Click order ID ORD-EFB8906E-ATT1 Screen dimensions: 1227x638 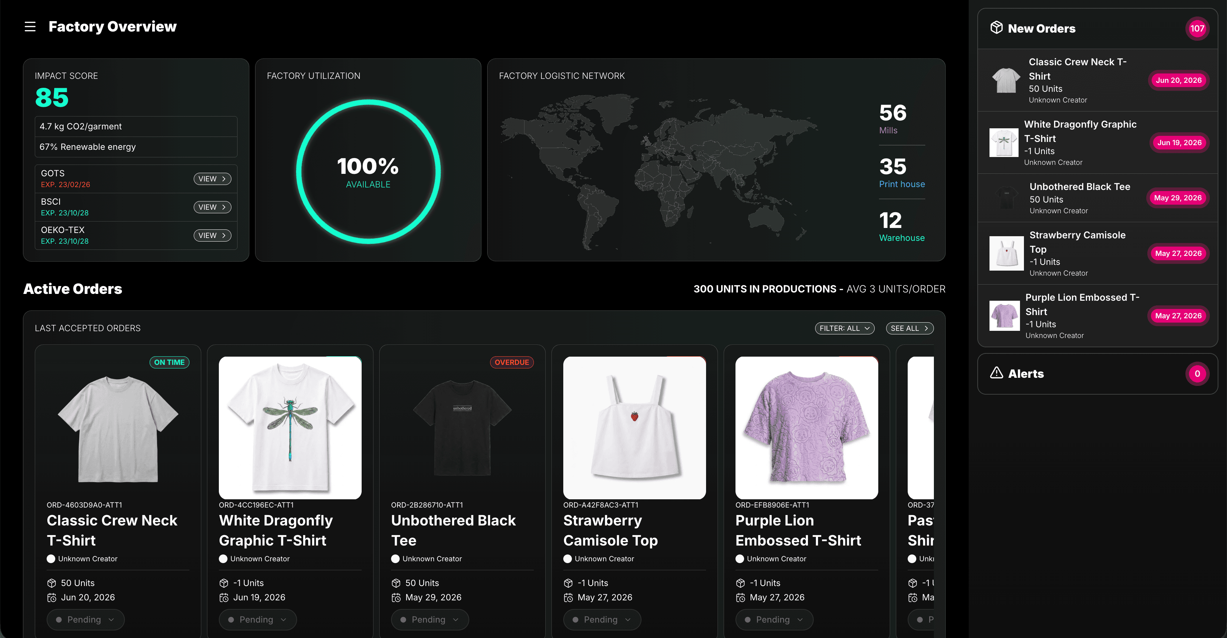coord(772,505)
